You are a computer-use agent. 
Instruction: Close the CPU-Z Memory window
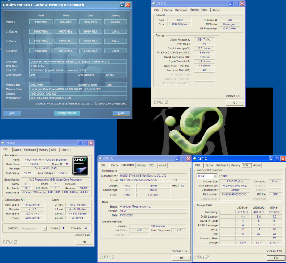tap(242, 4)
